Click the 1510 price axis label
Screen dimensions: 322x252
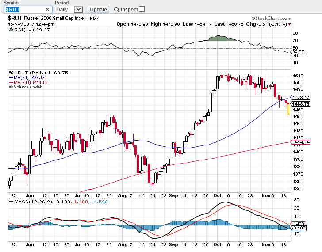tap(298, 76)
